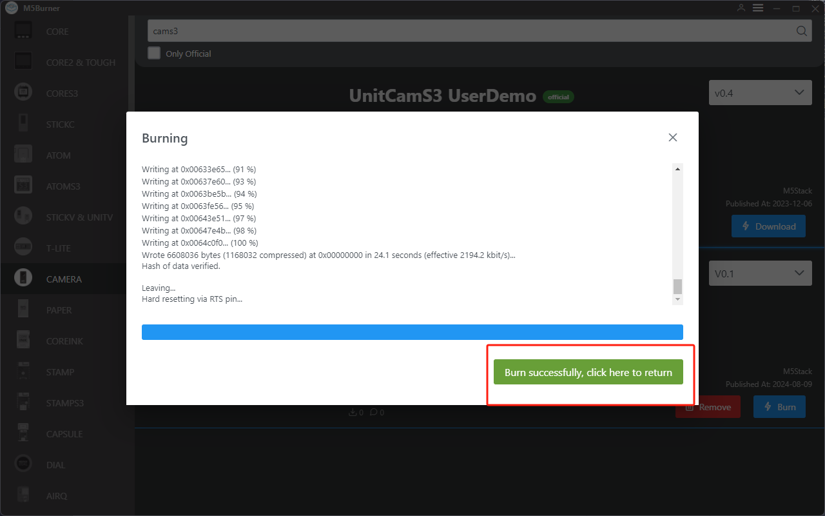Click the official badge
The height and width of the screenshot is (516, 825).
tap(558, 97)
